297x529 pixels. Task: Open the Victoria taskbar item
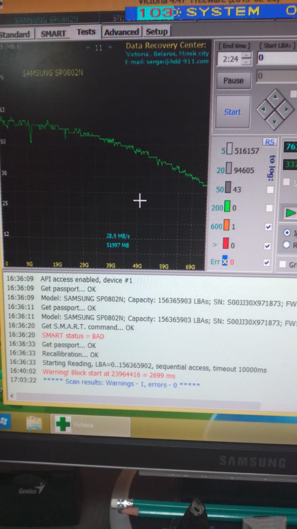click(90, 424)
